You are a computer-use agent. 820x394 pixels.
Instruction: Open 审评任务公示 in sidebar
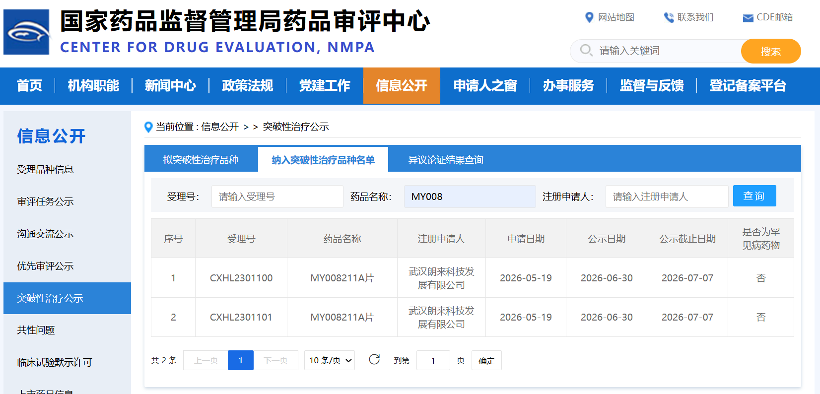45,201
